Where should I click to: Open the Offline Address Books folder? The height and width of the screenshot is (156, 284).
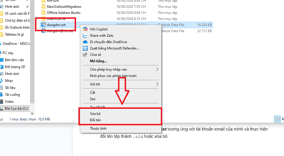tap(64, 13)
